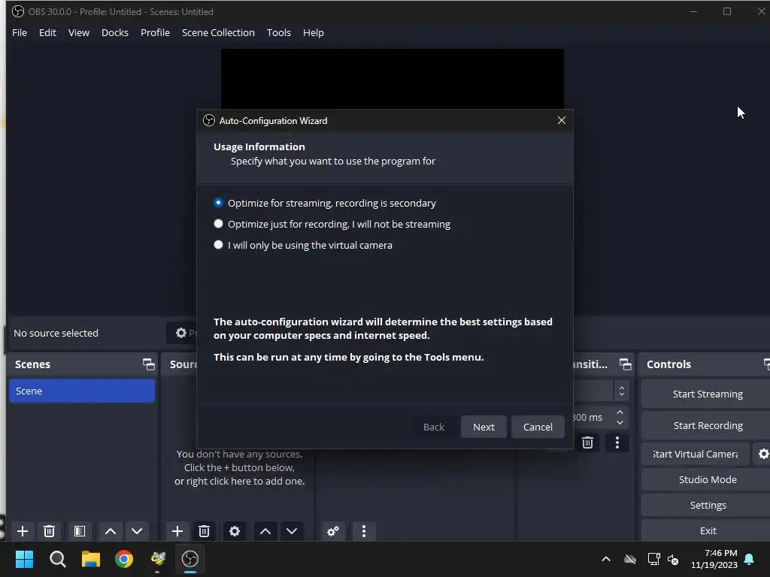Show hidden system tray icons
Viewport: 770px width, 577px height.
click(x=606, y=559)
